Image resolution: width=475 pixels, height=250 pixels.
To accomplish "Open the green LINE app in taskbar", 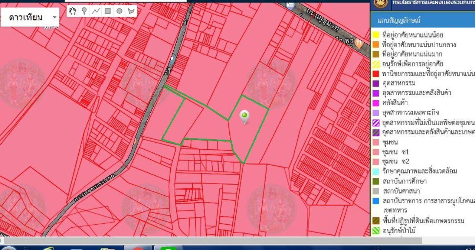I will pos(168,248).
